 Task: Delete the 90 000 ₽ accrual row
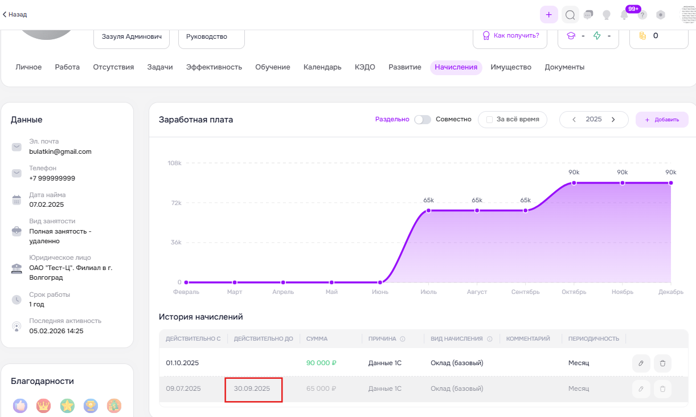pyautogui.click(x=662, y=363)
